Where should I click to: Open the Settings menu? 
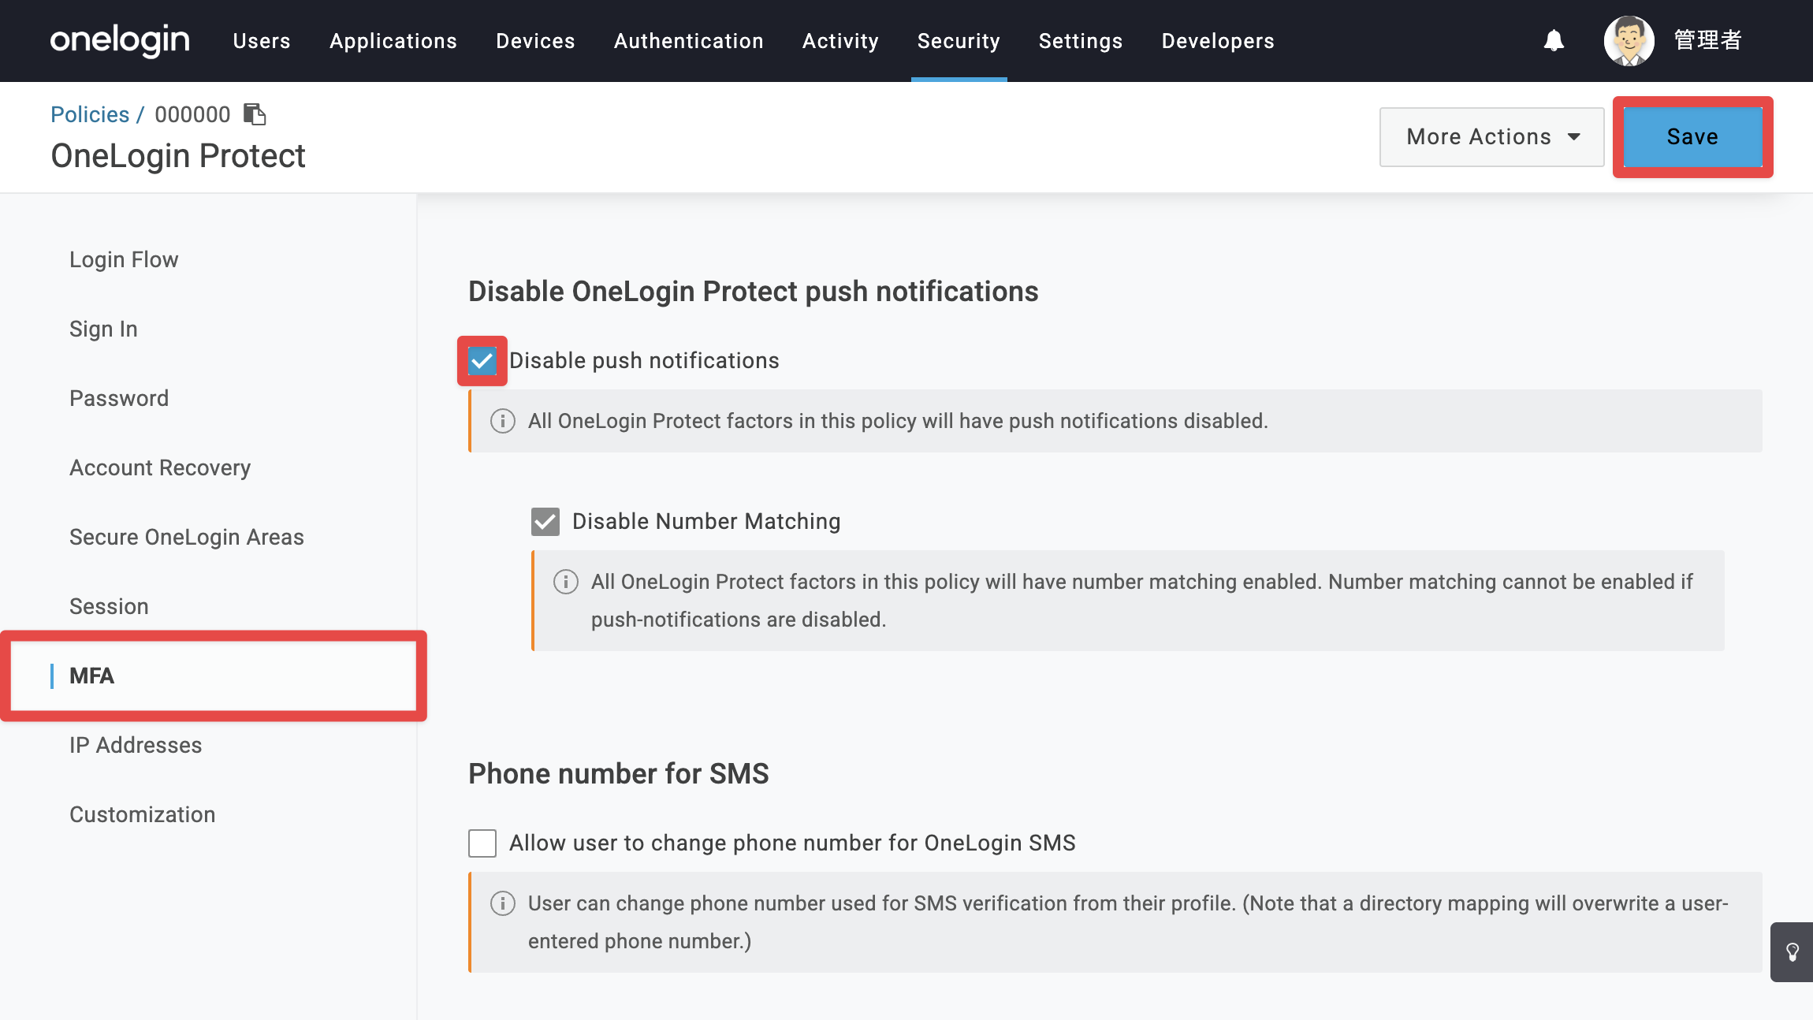point(1081,41)
